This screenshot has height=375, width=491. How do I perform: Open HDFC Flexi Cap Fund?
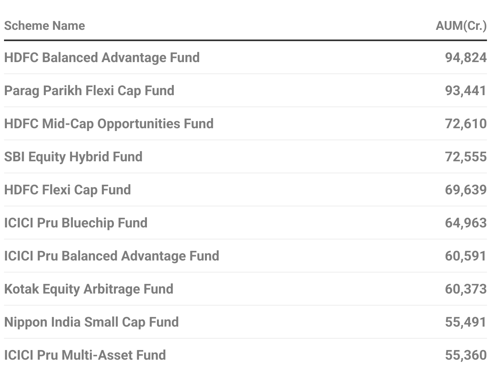point(67,190)
